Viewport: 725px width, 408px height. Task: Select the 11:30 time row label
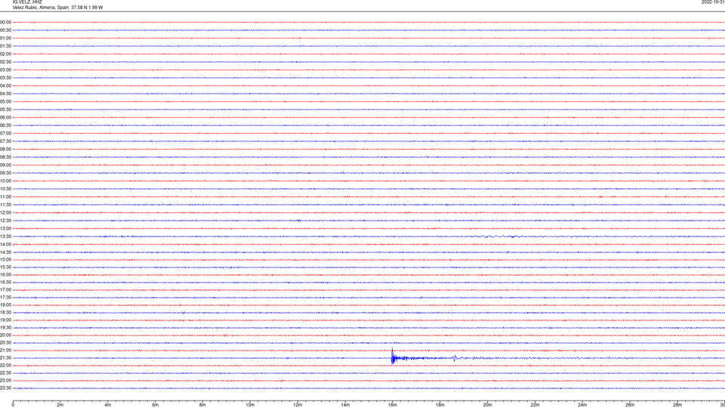coord(5,205)
